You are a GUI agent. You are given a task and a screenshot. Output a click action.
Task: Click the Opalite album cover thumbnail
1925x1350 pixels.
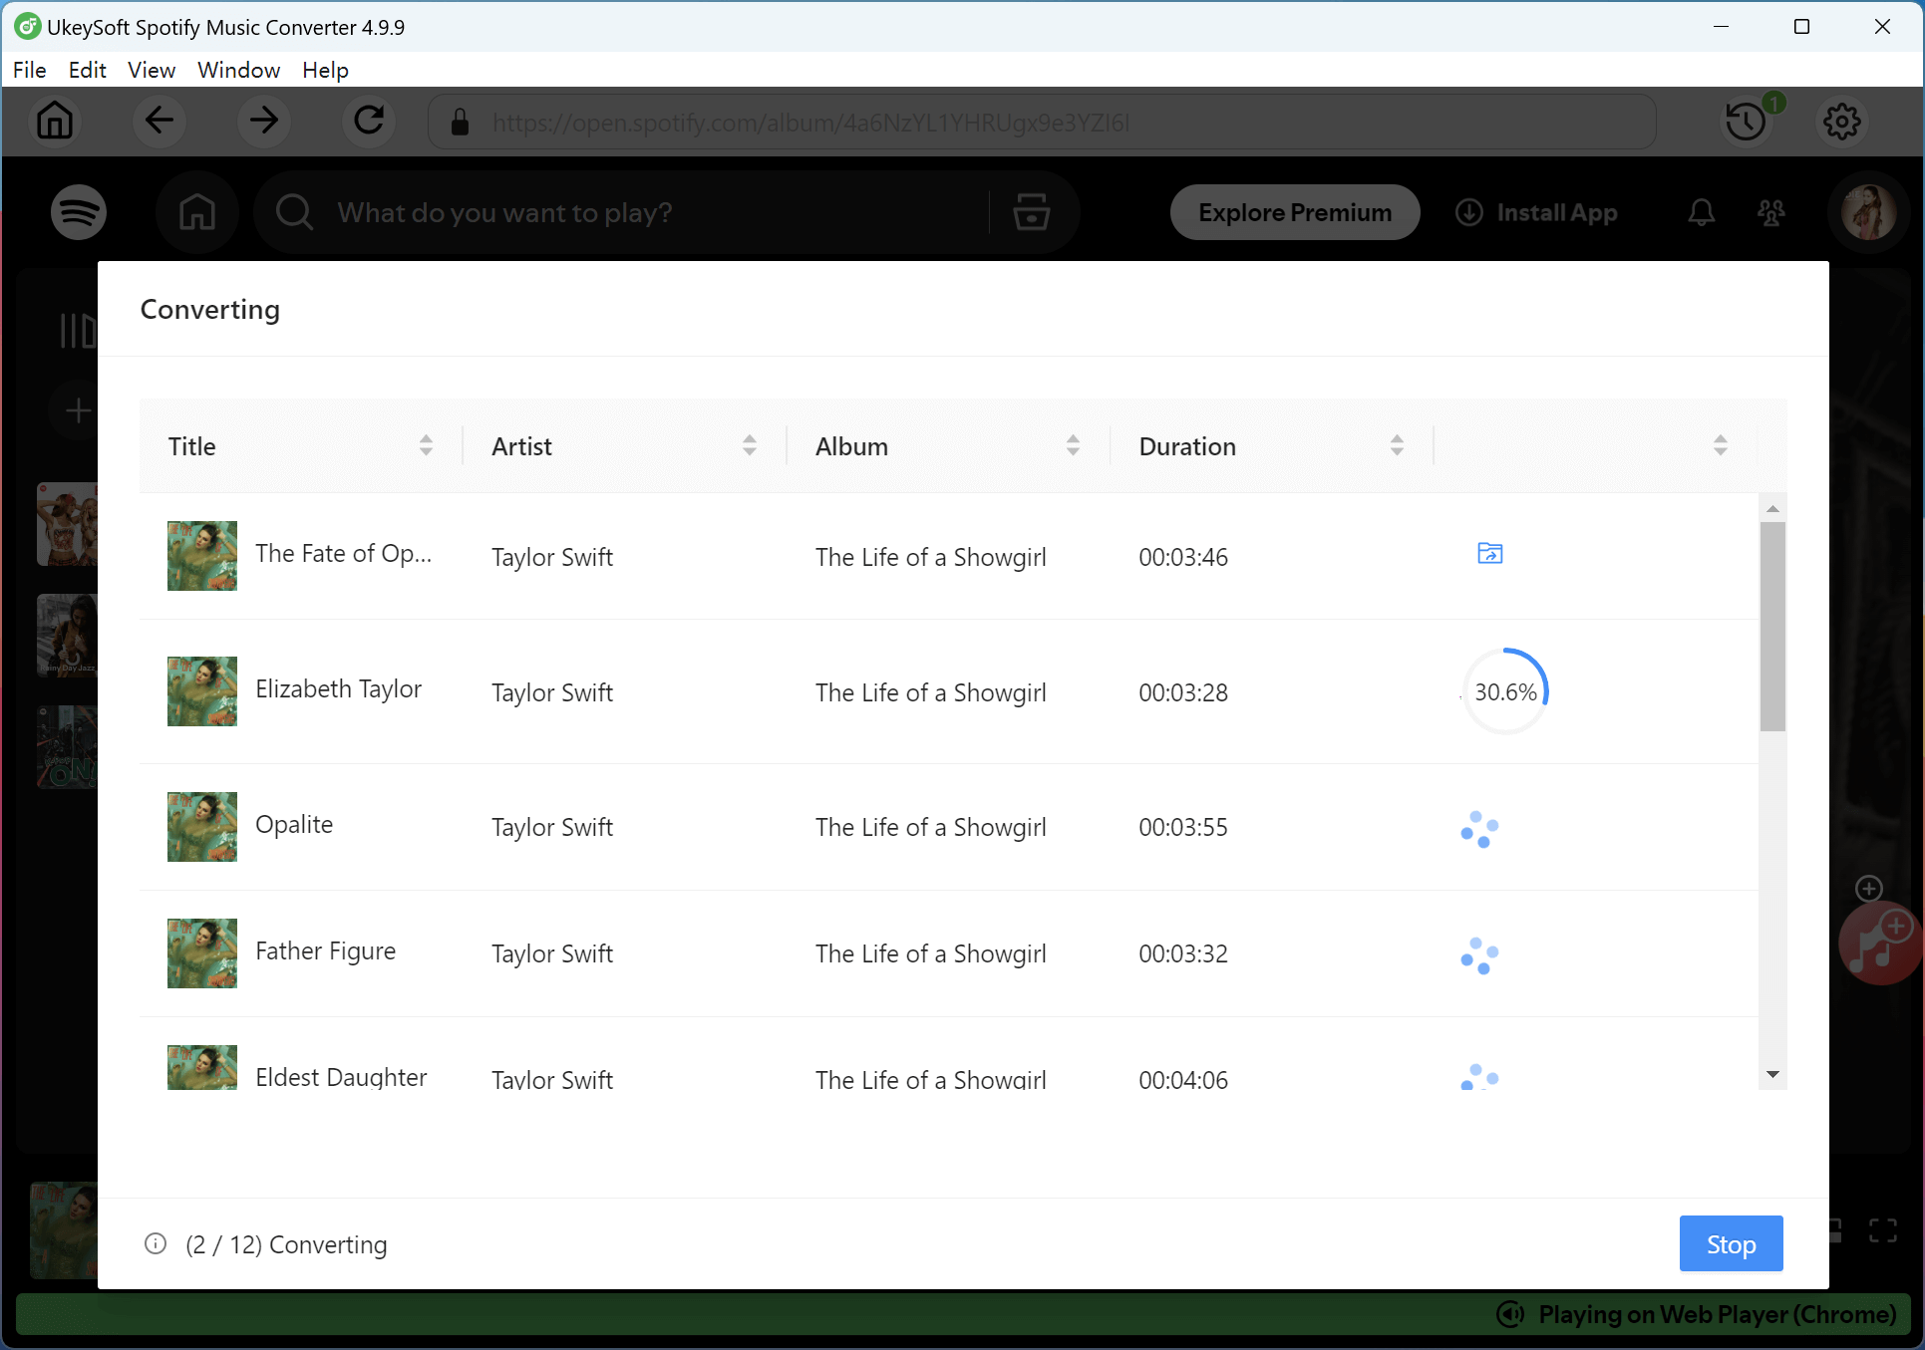[x=202, y=827]
